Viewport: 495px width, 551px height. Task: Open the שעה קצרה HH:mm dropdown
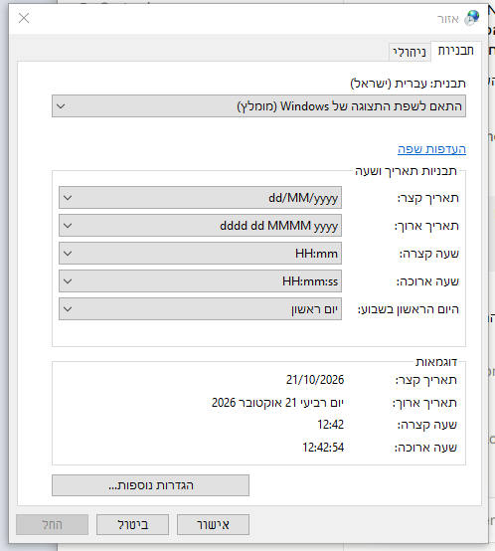point(200,253)
